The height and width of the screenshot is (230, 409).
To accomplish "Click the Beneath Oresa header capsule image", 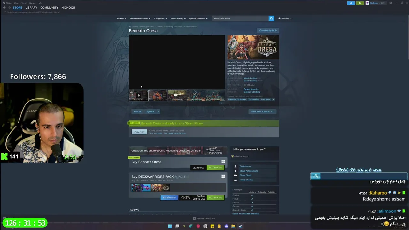I will 253,48.
